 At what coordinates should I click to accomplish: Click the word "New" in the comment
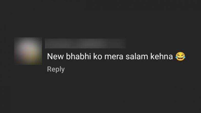pos(55,56)
